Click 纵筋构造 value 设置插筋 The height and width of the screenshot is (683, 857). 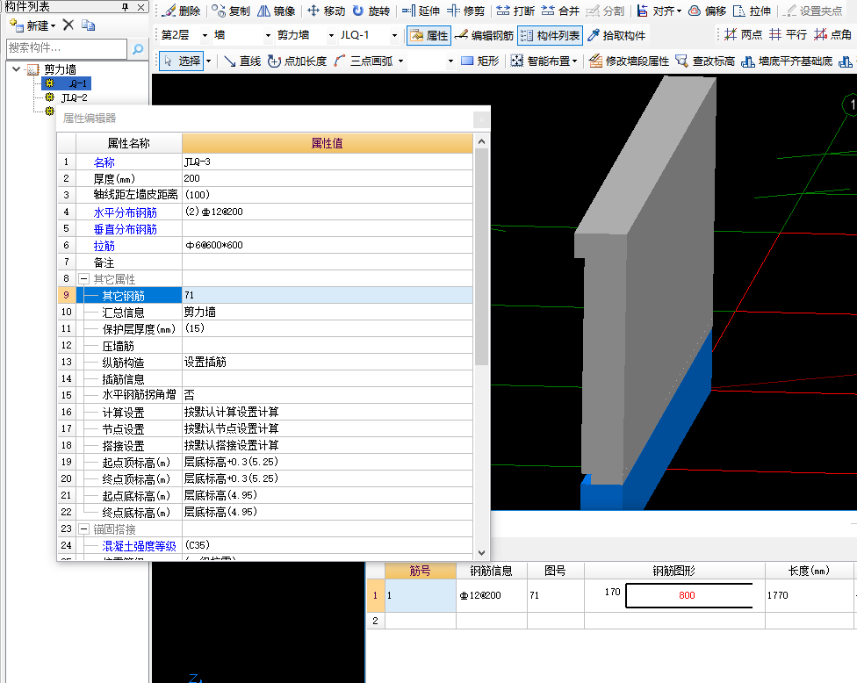pyautogui.click(x=328, y=362)
